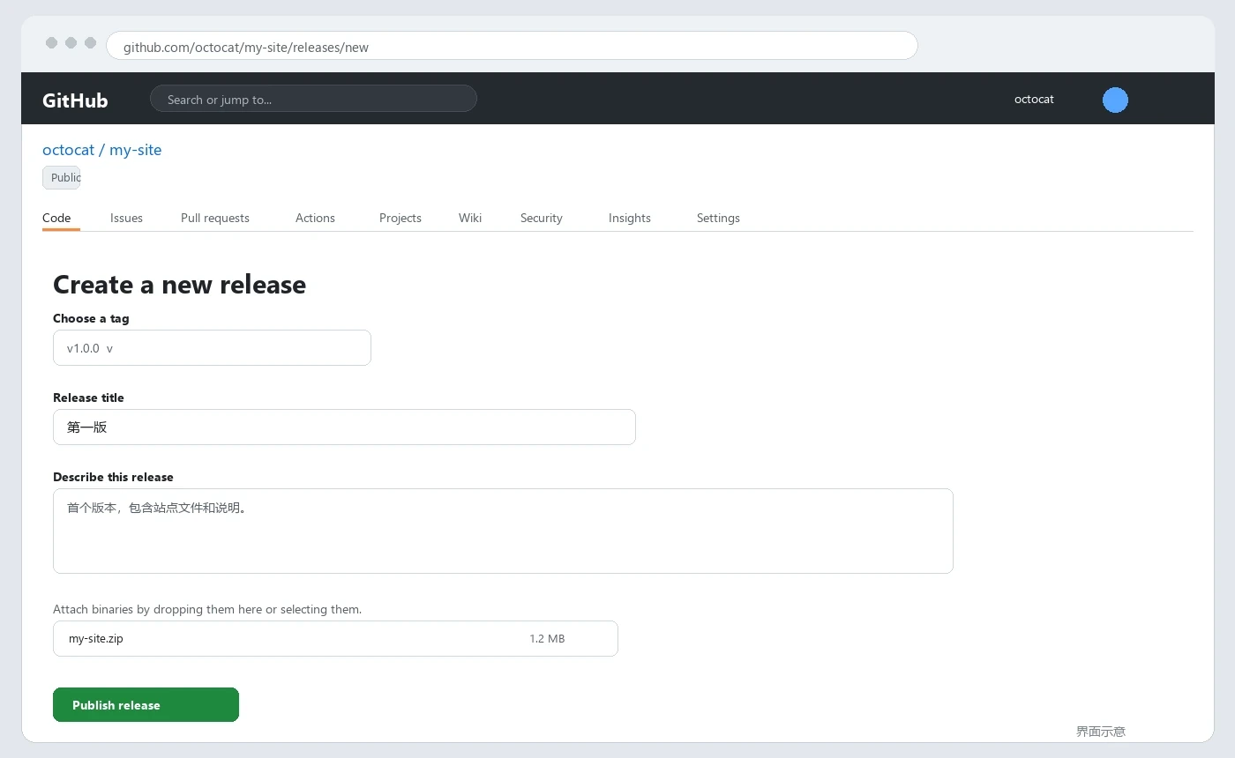The height and width of the screenshot is (758, 1235).
Task: Open the Projects tab
Action: click(400, 218)
